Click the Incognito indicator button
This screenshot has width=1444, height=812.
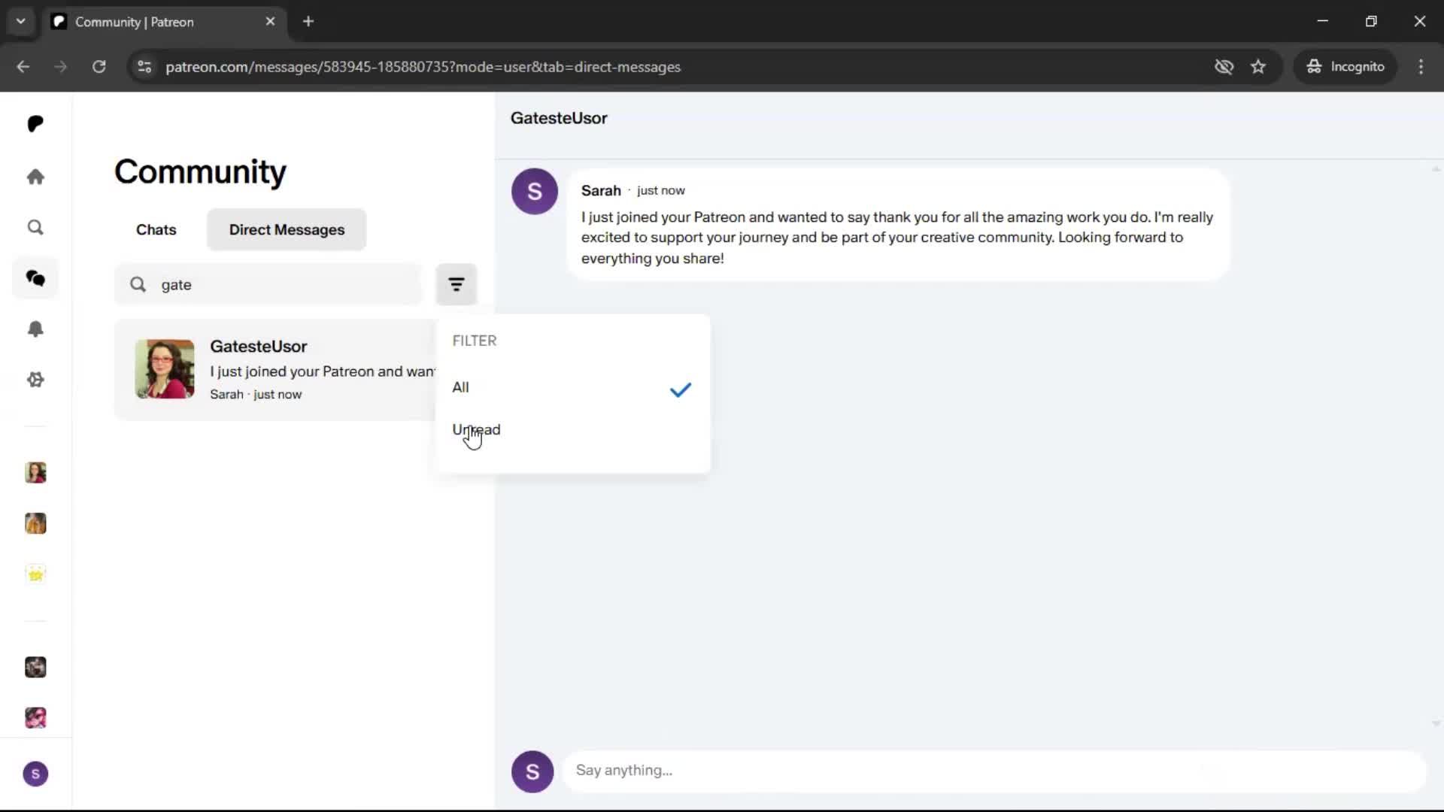click(x=1345, y=67)
